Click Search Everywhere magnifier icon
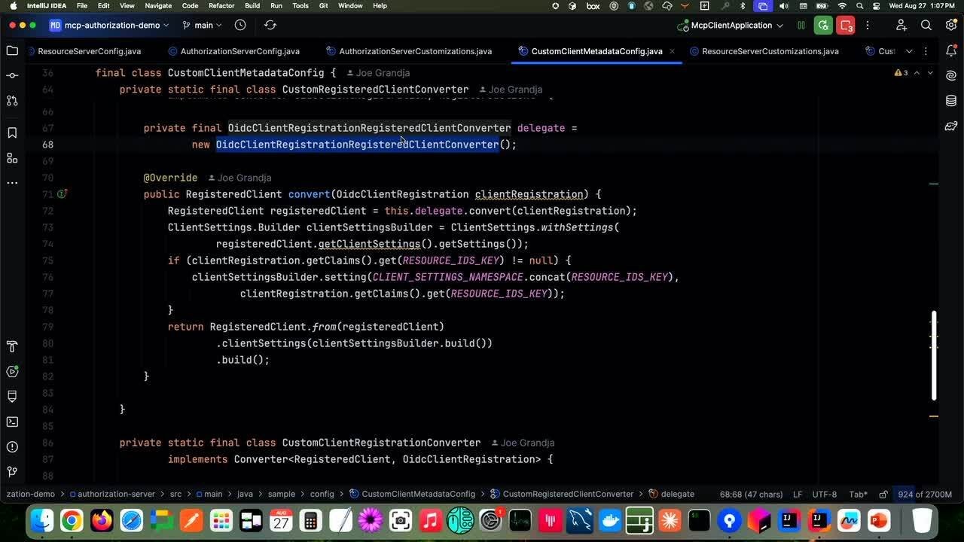Viewport: 964px width, 542px height. (x=926, y=25)
